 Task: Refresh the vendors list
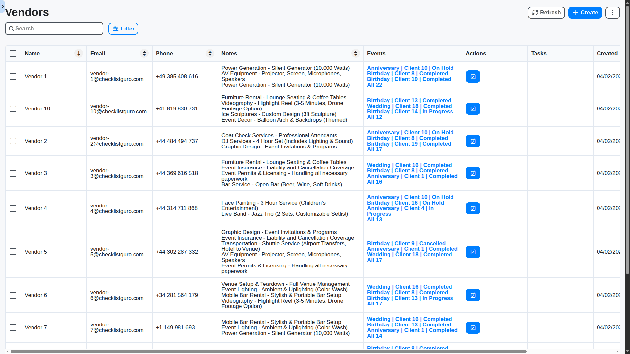coord(546,12)
